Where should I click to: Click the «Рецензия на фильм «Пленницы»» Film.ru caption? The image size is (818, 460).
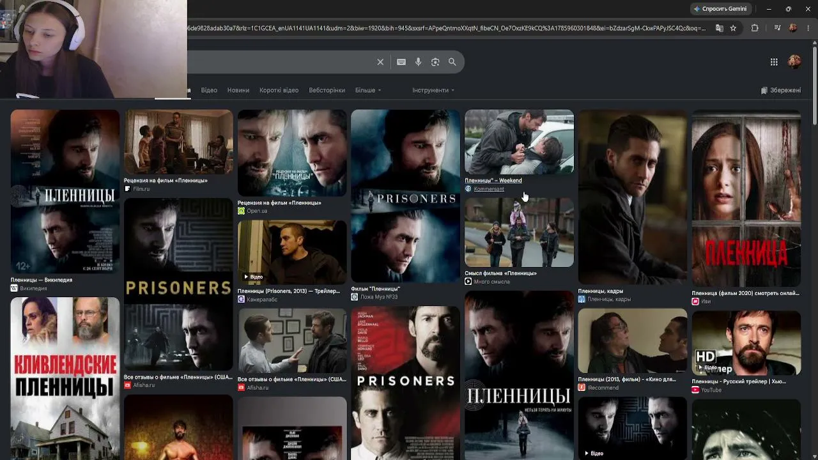tap(166, 181)
